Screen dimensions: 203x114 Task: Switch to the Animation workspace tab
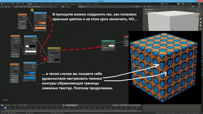73,4
